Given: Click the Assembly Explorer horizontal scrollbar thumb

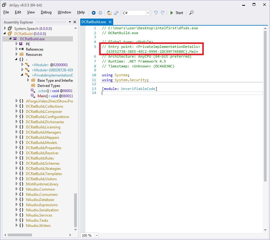Looking at the screenshot, I should click(20, 235).
